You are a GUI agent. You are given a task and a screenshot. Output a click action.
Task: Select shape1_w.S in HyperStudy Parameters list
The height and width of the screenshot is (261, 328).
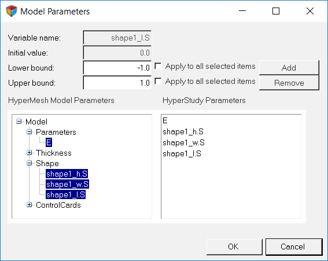click(x=183, y=143)
